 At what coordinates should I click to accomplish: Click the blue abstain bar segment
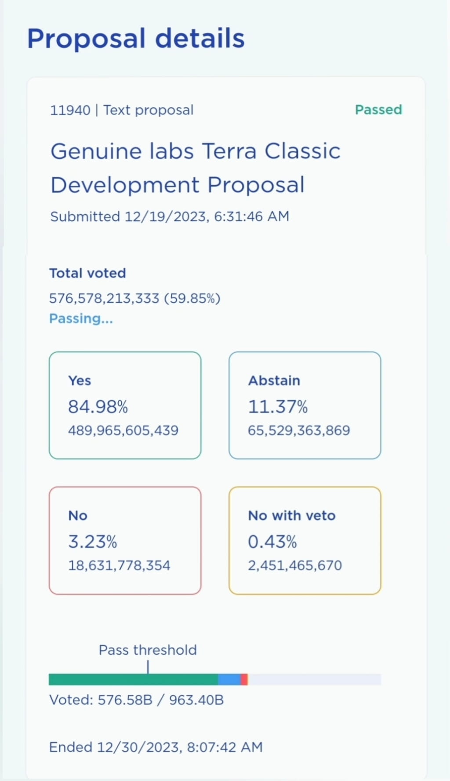(229, 679)
